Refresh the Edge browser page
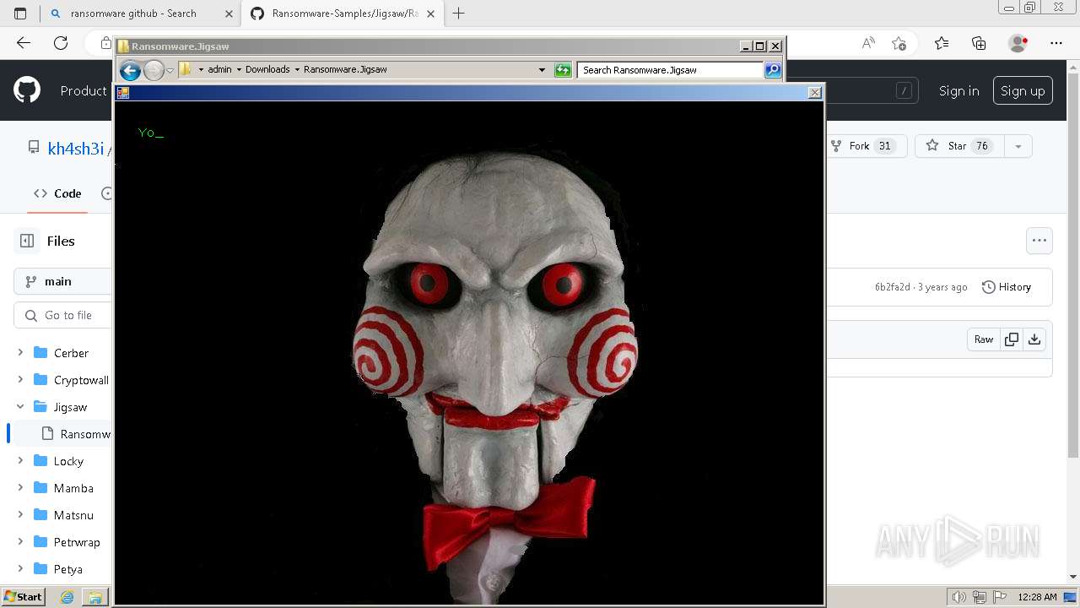 click(61, 43)
